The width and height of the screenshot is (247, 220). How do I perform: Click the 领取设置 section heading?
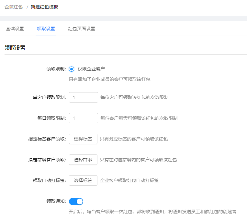pos(15,48)
